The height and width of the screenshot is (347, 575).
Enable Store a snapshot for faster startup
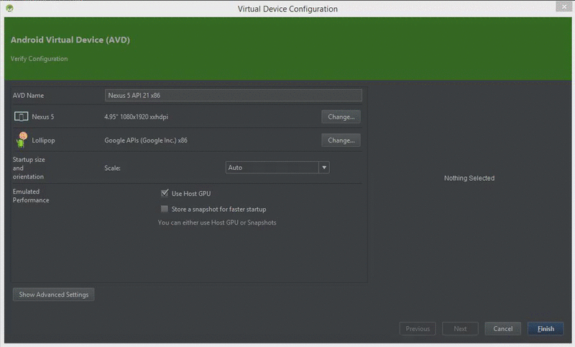click(165, 209)
